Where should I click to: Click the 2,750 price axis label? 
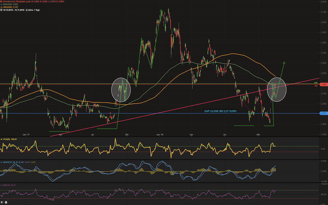323,93
